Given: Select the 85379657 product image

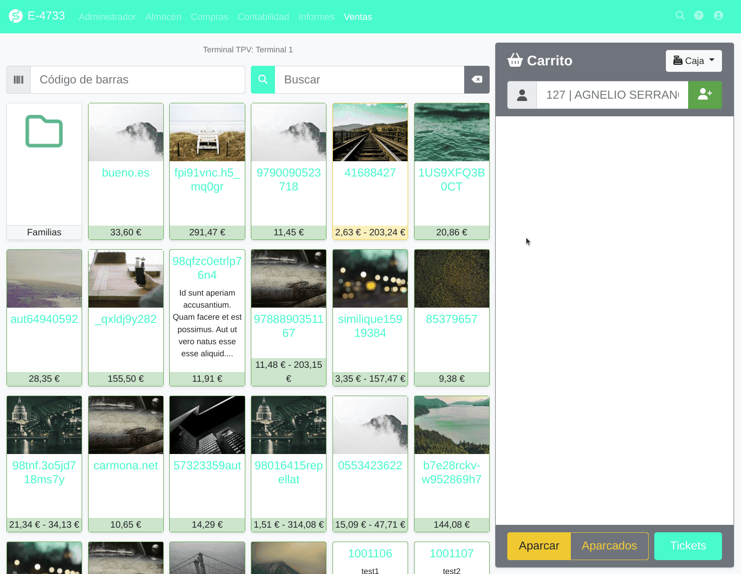Looking at the screenshot, I should [x=452, y=278].
